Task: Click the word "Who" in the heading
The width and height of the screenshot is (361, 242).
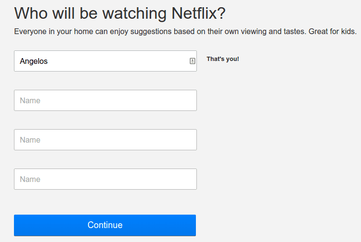Action: (31, 13)
